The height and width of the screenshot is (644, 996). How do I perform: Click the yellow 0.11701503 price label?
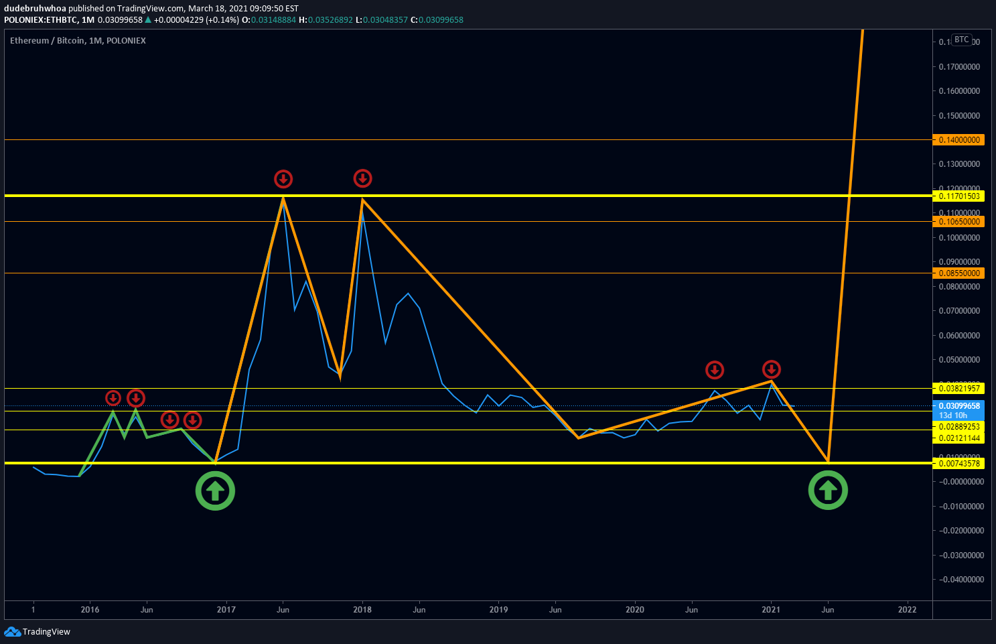[x=958, y=196]
